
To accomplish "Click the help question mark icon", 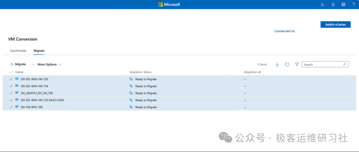I will coord(353,5).
